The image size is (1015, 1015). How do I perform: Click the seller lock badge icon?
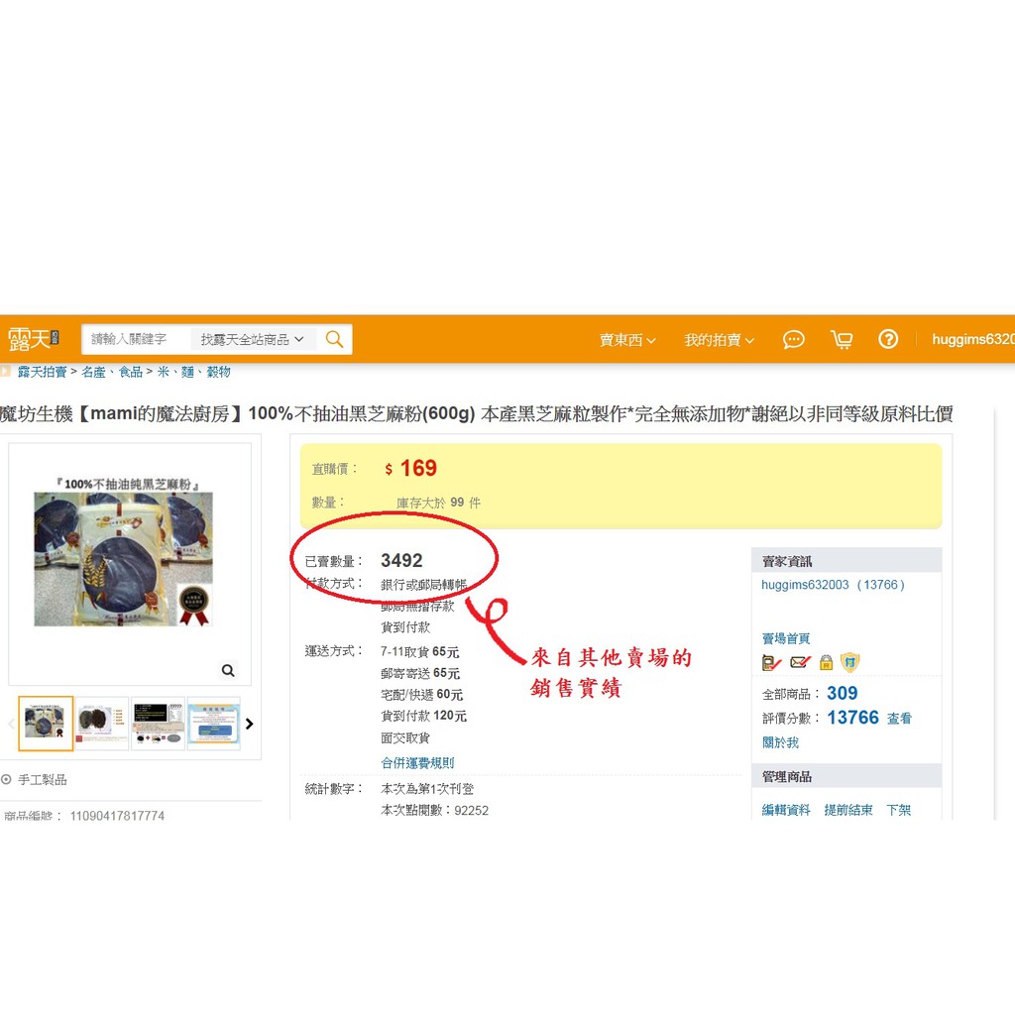pos(826,661)
